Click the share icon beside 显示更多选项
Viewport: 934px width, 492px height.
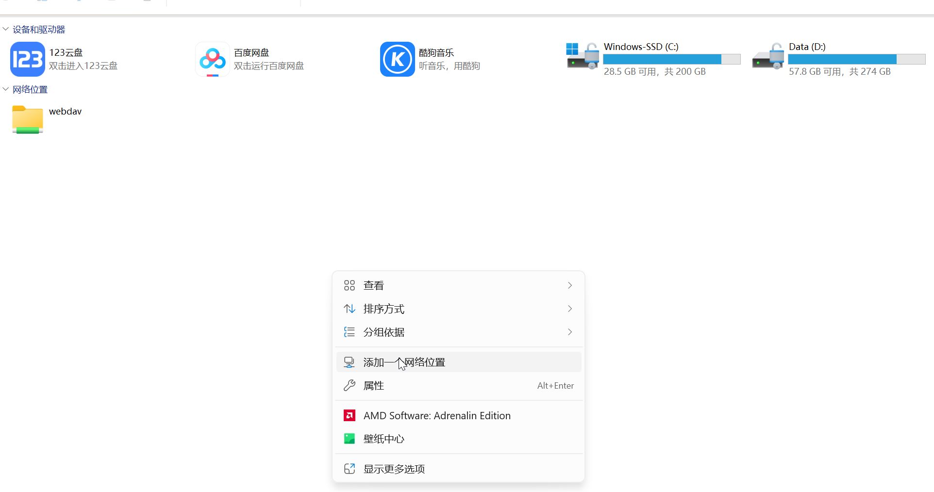coord(350,469)
